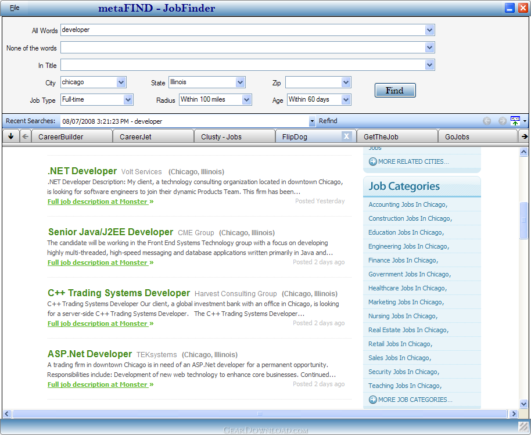Open Accounting Jobs In Chicago category
The width and height of the screenshot is (531, 435).
click(408, 204)
